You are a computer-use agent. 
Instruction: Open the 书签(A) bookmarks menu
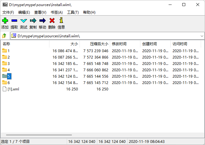[57, 12]
